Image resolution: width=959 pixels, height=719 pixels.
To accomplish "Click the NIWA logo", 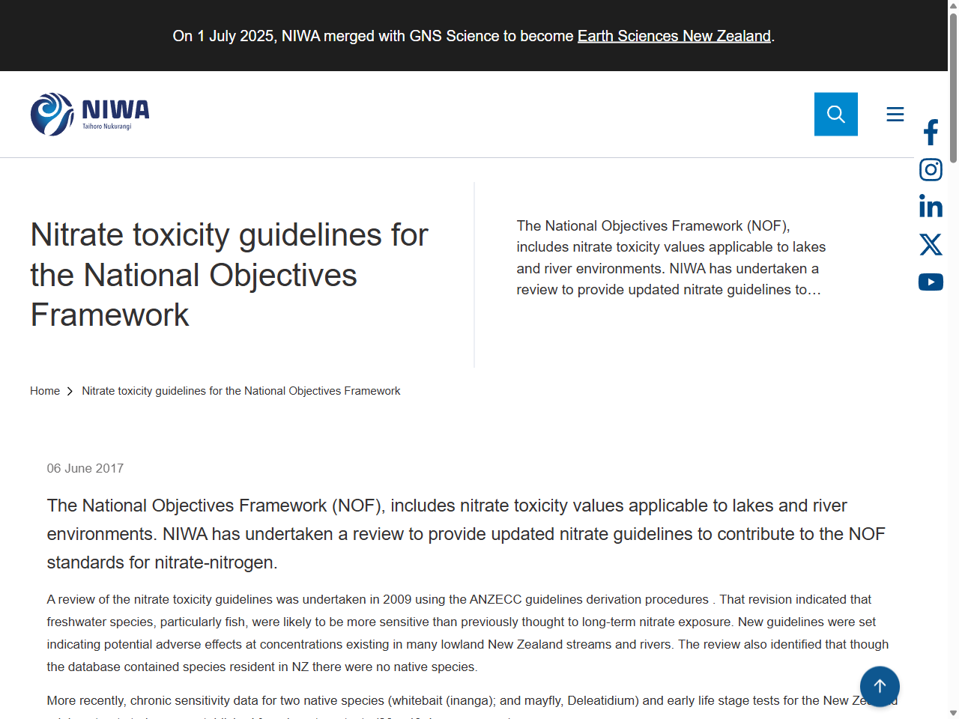I will pos(89,113).
